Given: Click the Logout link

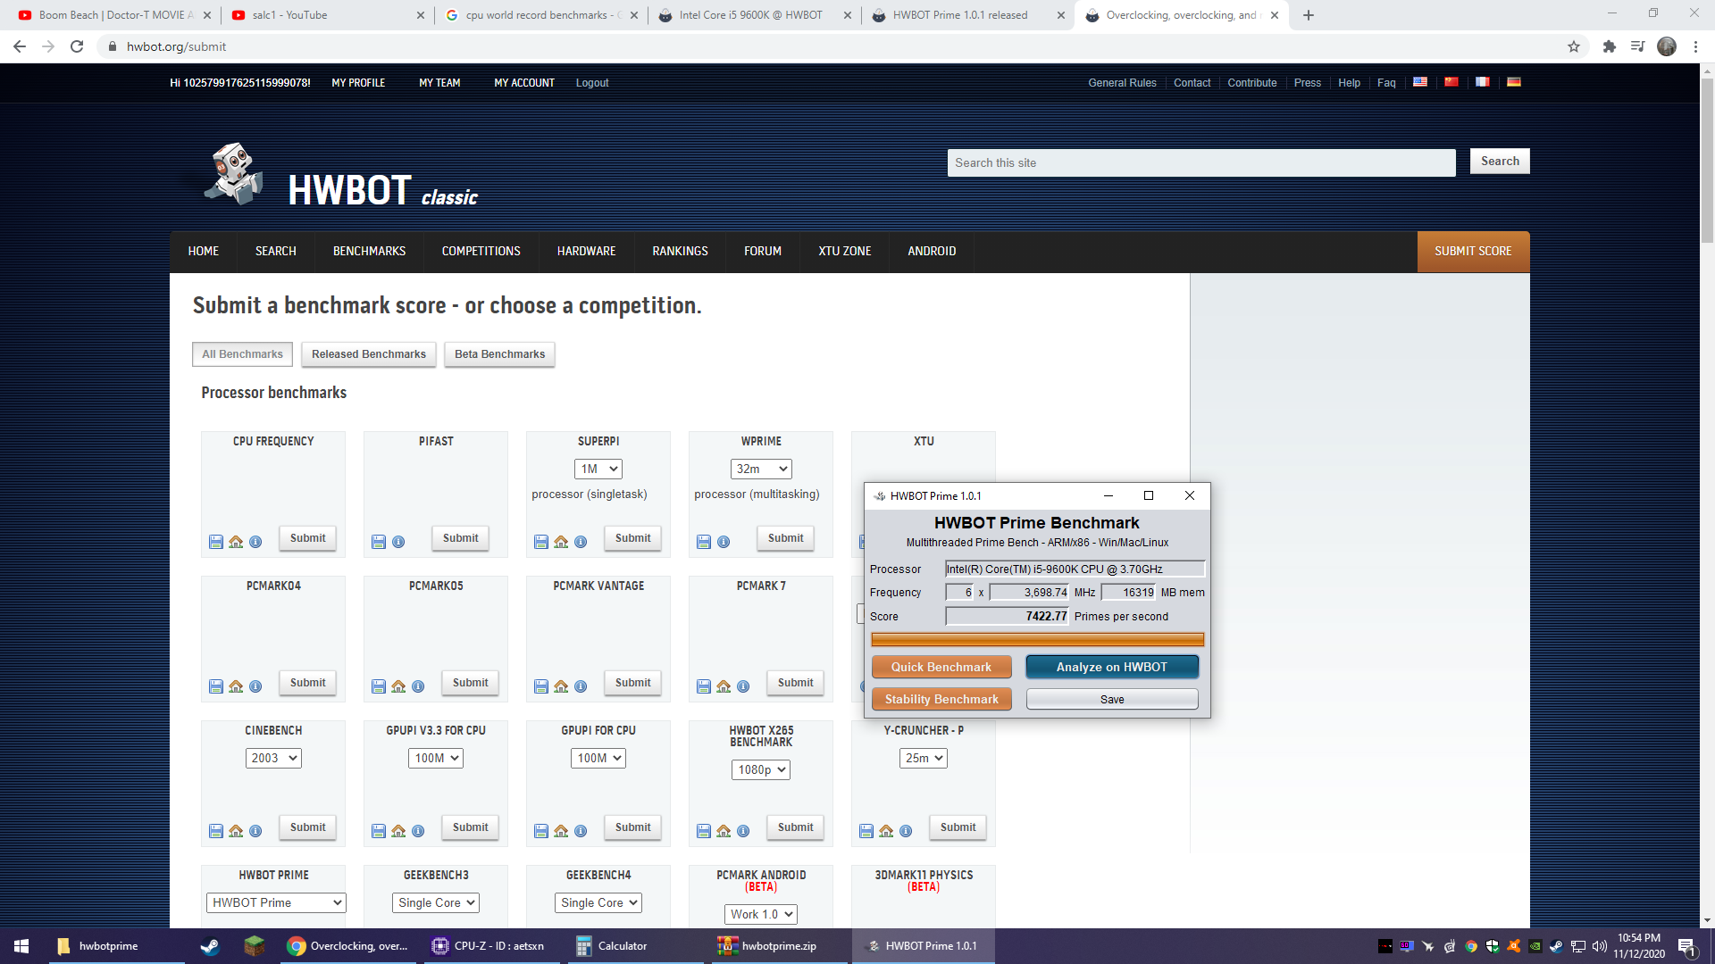Looking at the screenshot, I should point(592,83).
